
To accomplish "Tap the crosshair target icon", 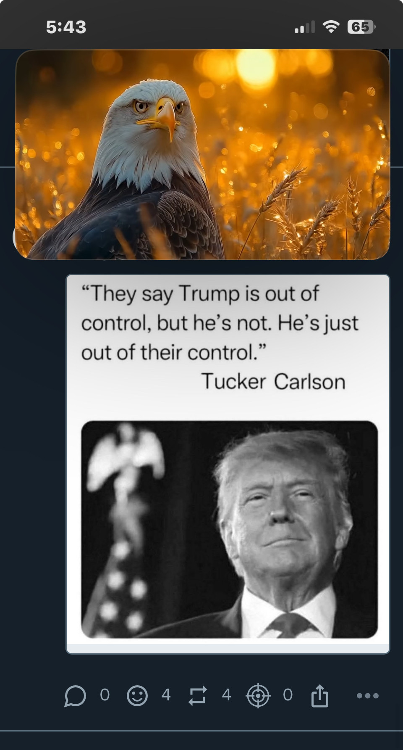I will click(x=258, y=696).
